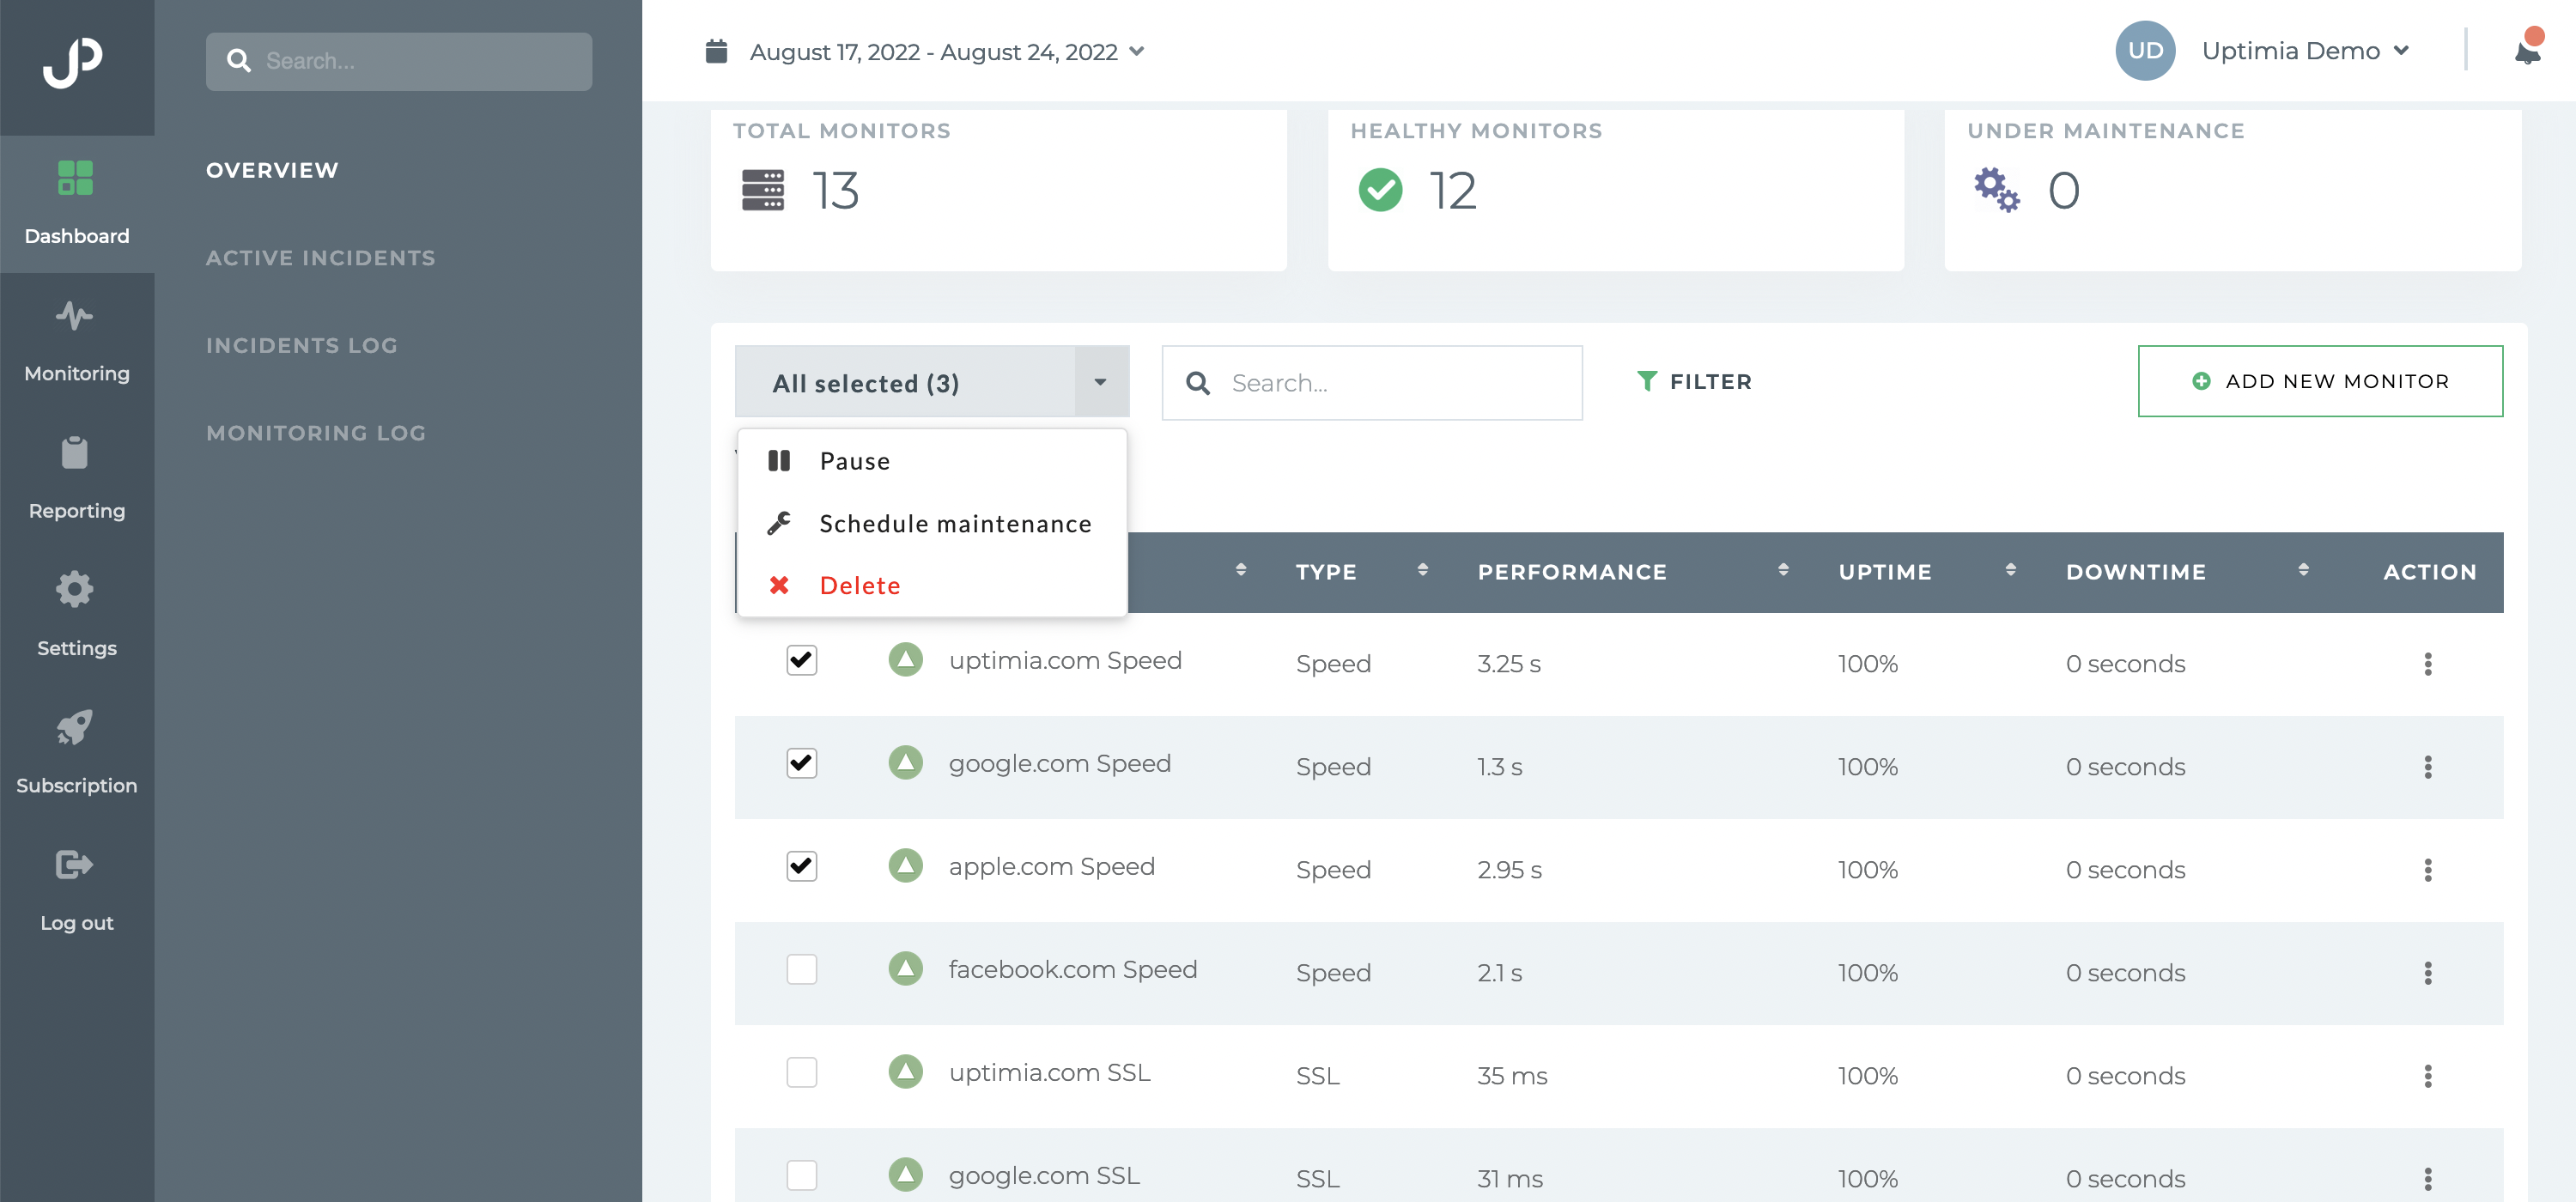This screenshot has height=1202, width=2576.
Task: Open the facebook.com Speed monitor link
Action: click(x=1073, y=969)
